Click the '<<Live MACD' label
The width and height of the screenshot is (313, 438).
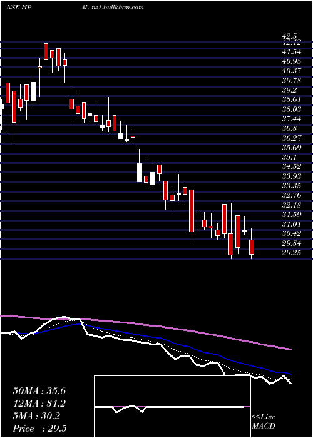click(x=264, y=422)
